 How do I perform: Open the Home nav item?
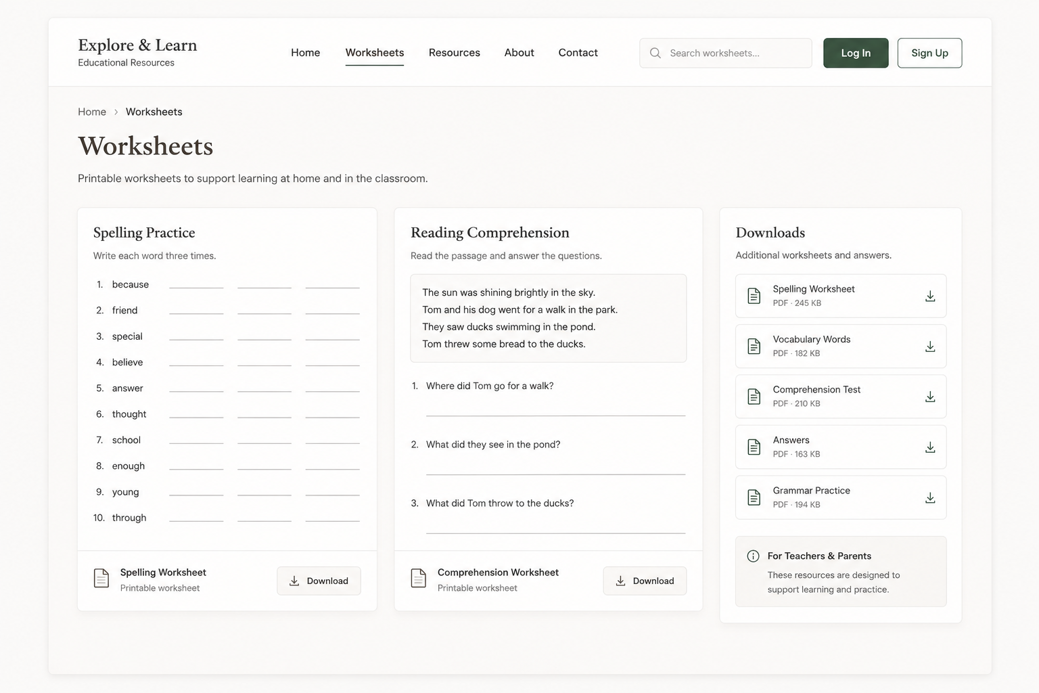(306, 53)
